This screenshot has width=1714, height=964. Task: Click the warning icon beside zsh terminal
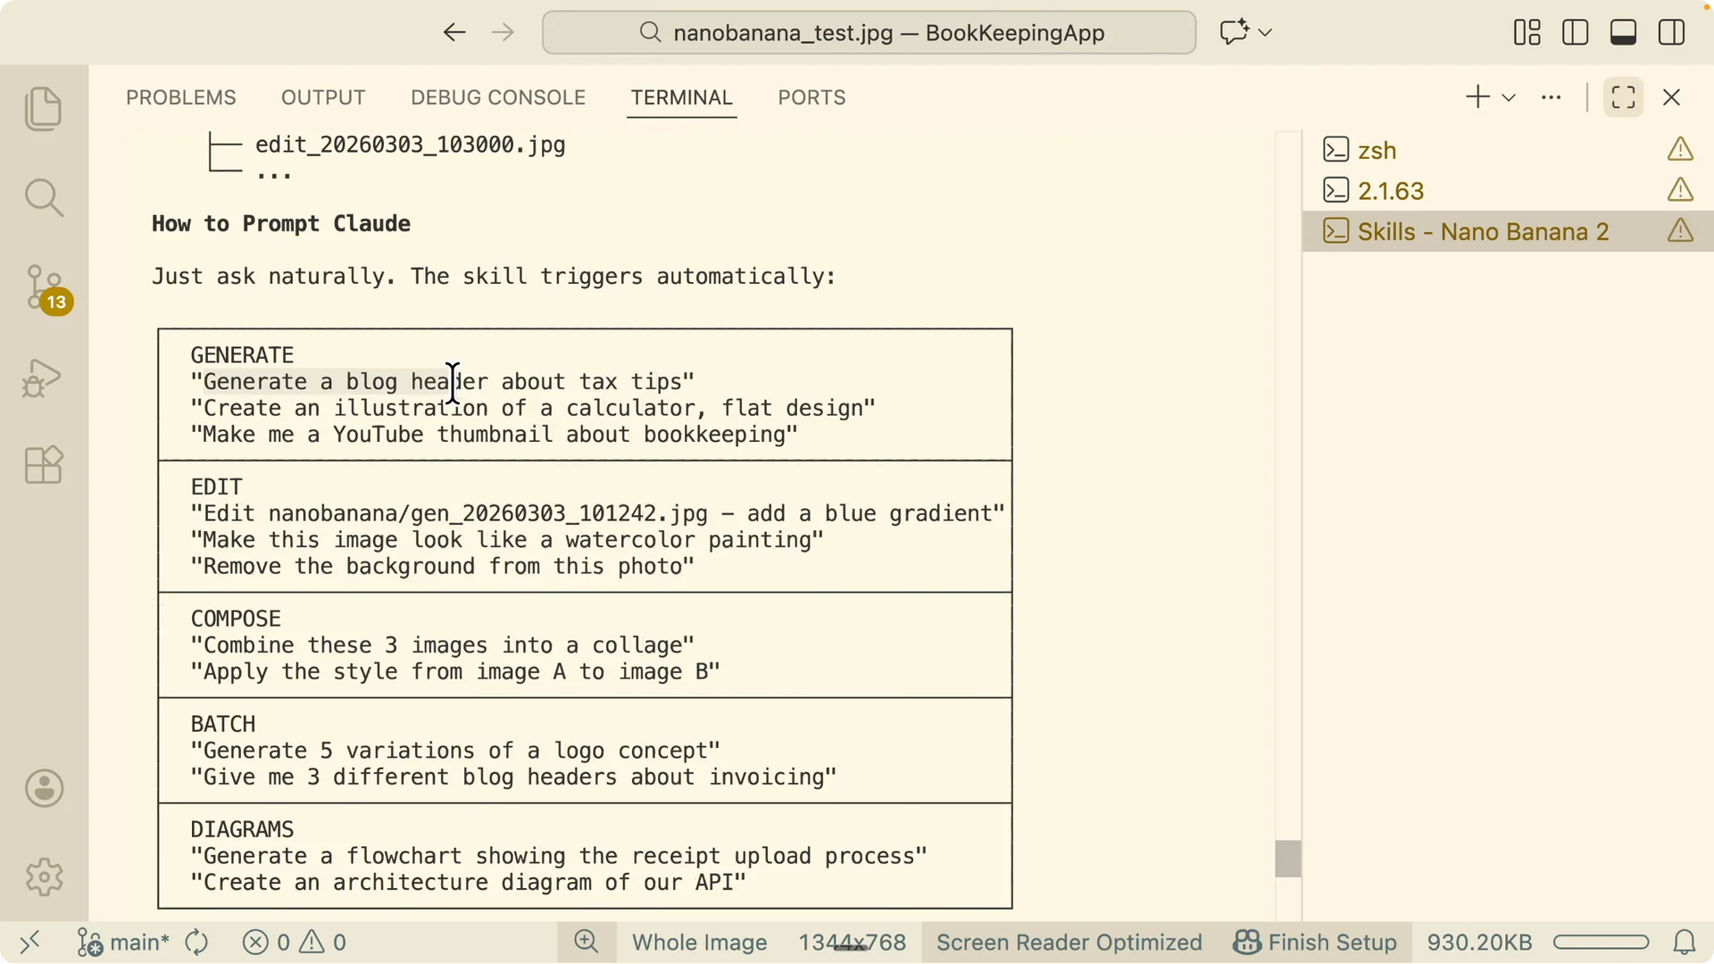(1681, 149)
